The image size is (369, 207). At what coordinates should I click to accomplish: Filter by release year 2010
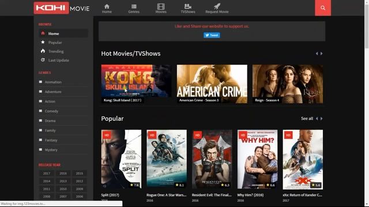tap(63, 189)
